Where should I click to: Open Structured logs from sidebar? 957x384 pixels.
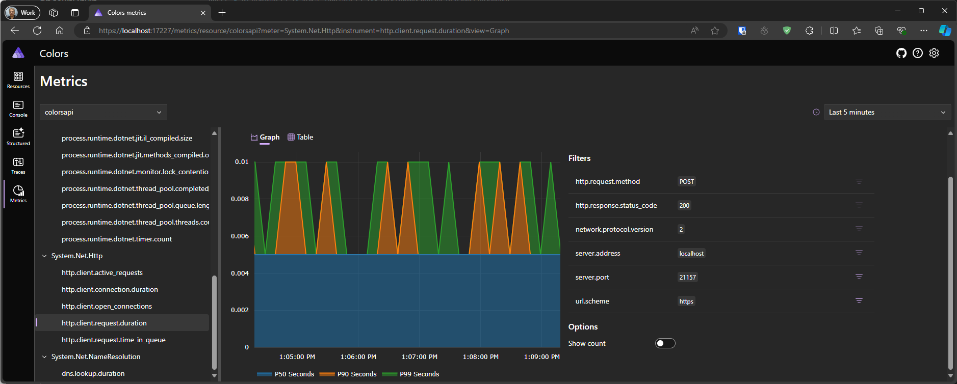pyautogui.click(x=18, y=137)
